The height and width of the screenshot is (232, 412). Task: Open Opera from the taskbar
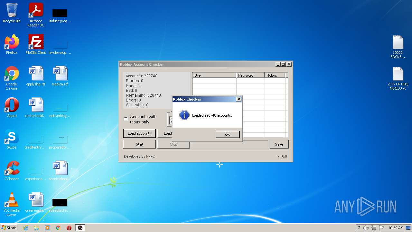(x=69, y=228)
